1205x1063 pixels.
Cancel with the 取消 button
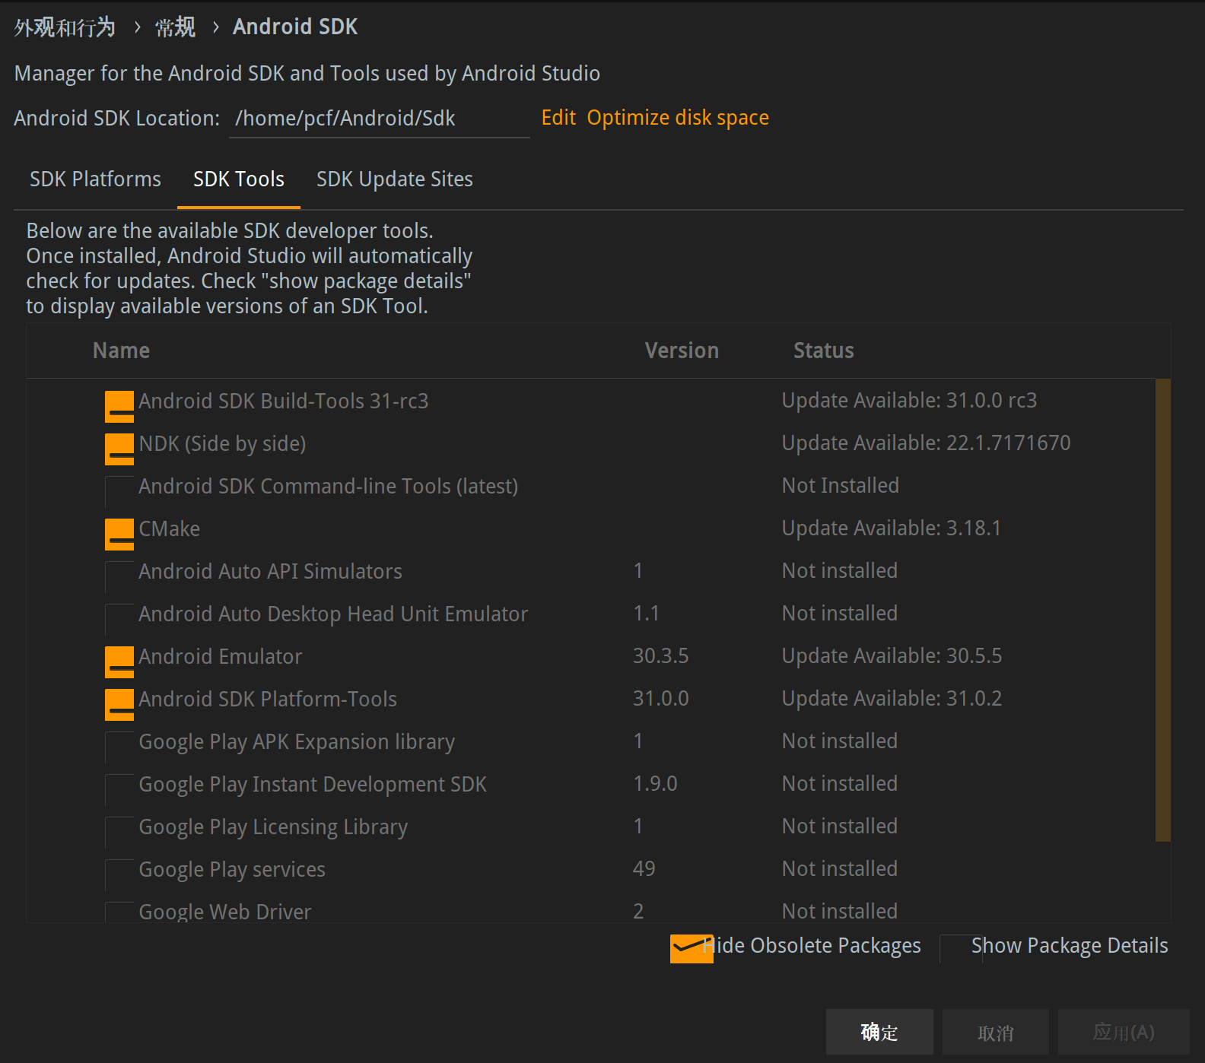996,1032
